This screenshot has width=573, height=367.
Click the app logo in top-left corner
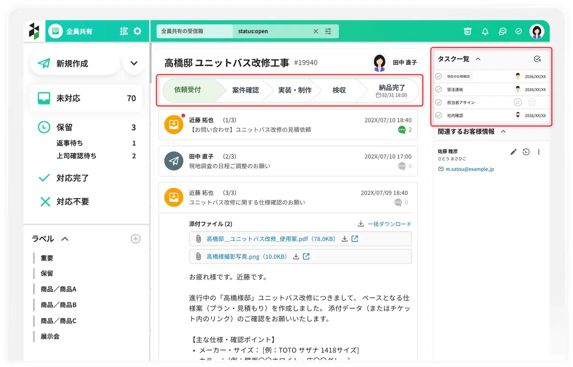[x=34, y=31]
